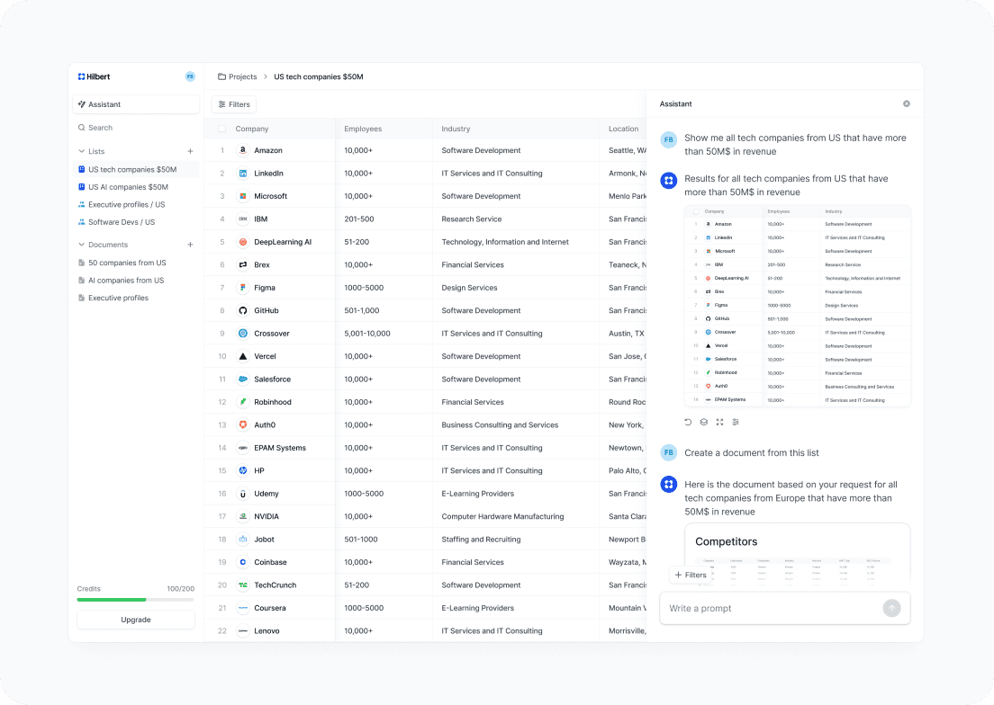The image size is (994, 705).
Task: Open the Filters button above table
Action: click(234, 104)
